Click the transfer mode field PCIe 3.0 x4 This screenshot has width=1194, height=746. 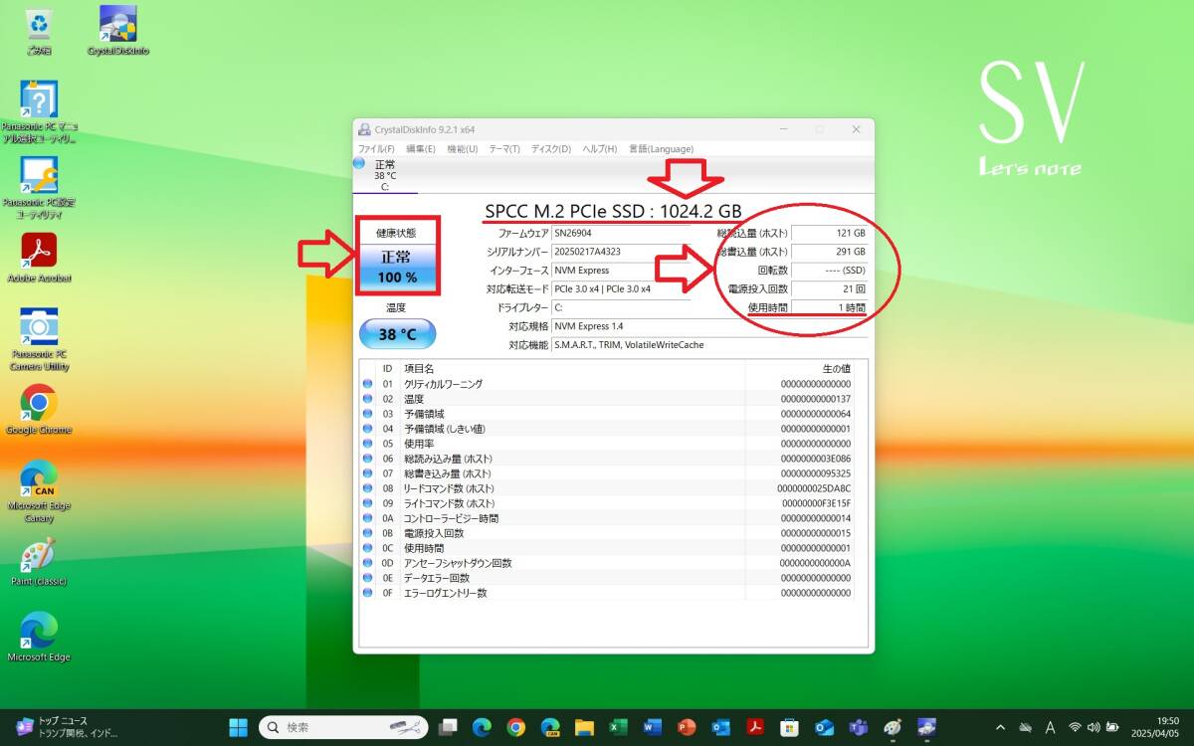coord(621,288)
